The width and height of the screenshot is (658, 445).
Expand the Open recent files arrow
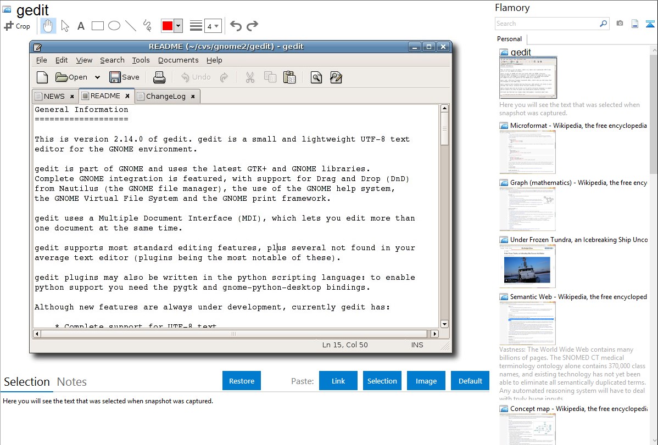click(x=97, y=77)
